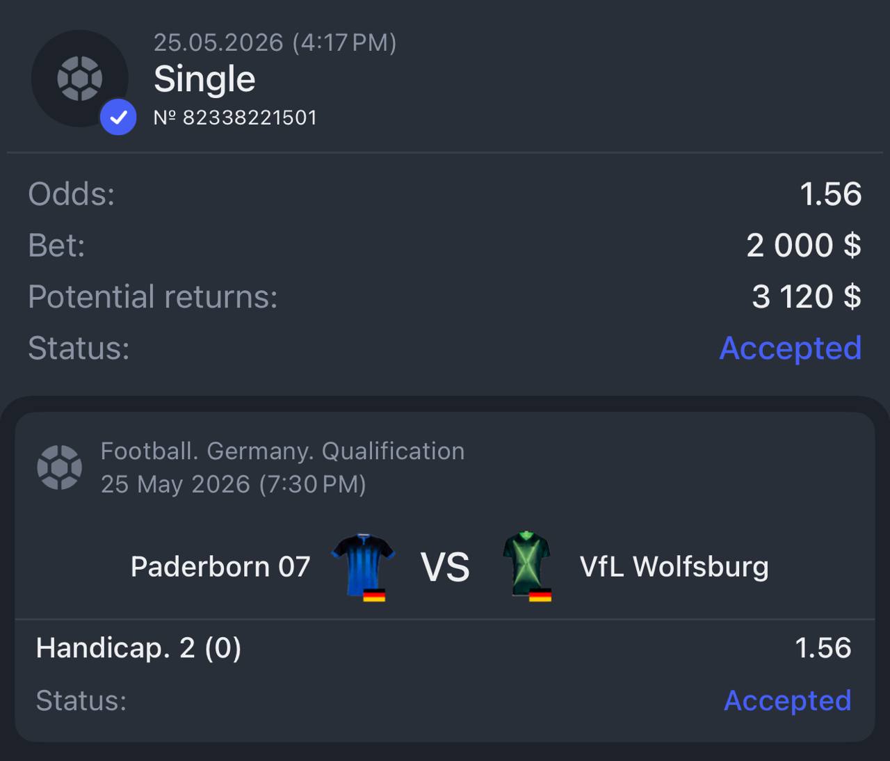This screenshot has height=761, width=890.
Task: Open the VfL Wolfsburg team name
Action: pyautogui.click(x=674, y=567)
